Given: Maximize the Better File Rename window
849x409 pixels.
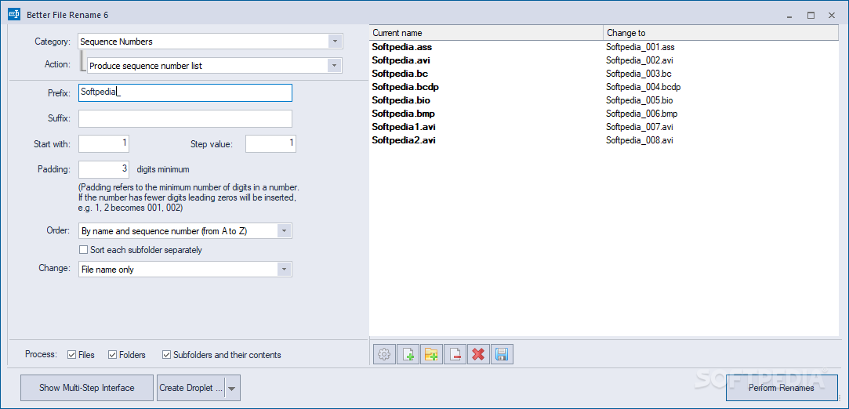Looking at the screenshot, I should point(811,15).
